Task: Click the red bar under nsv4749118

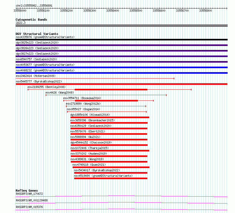Action: [111, 167]
